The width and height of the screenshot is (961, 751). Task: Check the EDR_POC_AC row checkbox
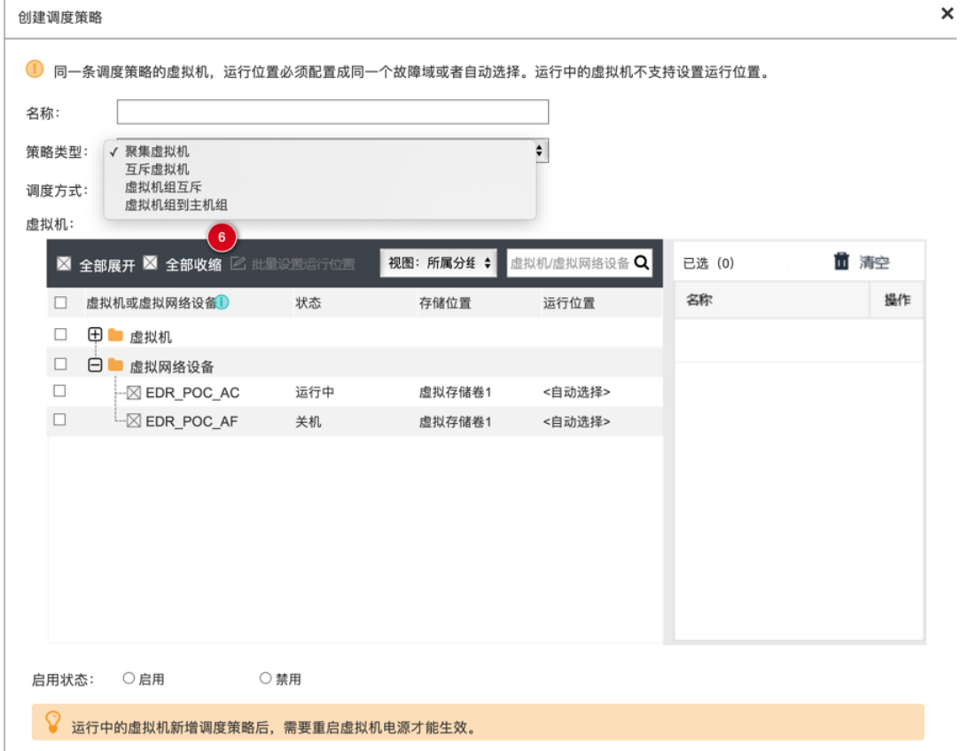[x=59, y=391]
